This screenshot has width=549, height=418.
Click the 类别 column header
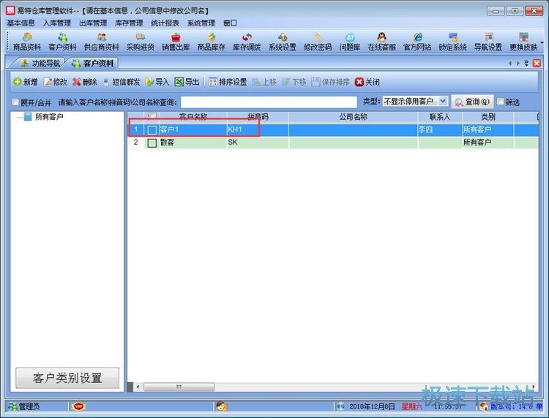[488, 117]
